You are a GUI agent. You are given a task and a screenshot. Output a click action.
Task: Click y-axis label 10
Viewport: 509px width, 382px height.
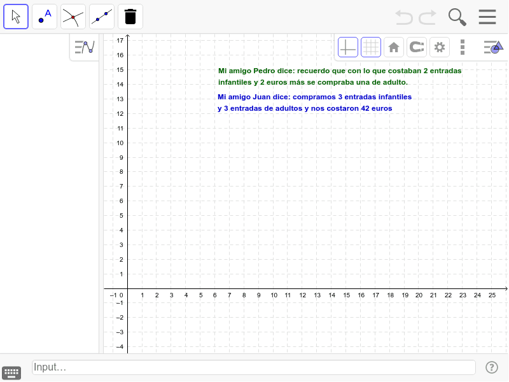click(x=120, y=143)
